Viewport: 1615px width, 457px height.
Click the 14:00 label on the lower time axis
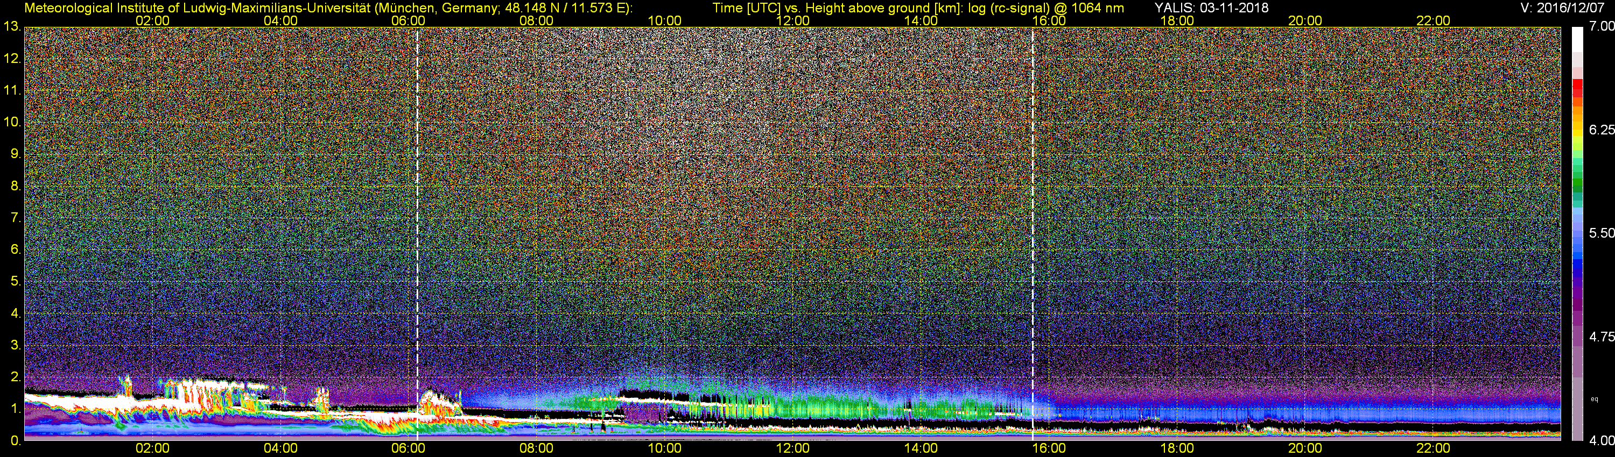(x=921, y=448)
